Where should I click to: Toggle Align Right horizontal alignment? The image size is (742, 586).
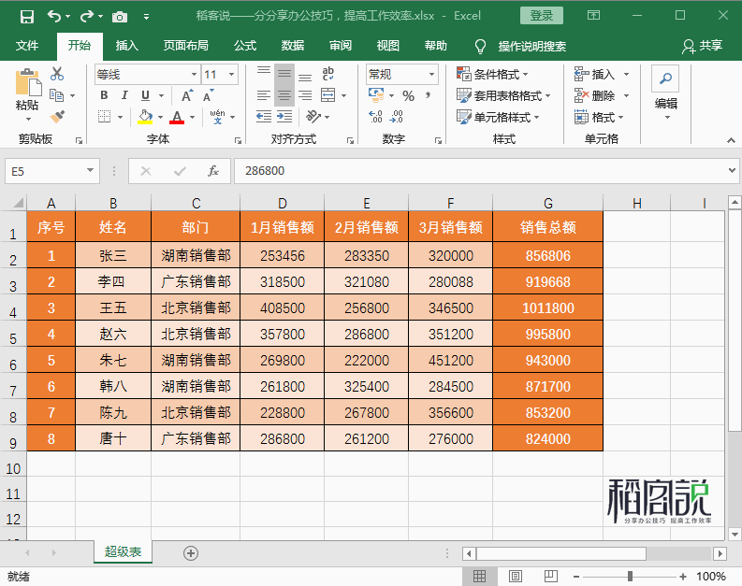(305, 95)
